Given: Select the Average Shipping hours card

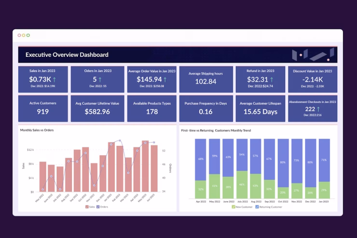Looking at the screenshot, I should (x=206, y=79).
